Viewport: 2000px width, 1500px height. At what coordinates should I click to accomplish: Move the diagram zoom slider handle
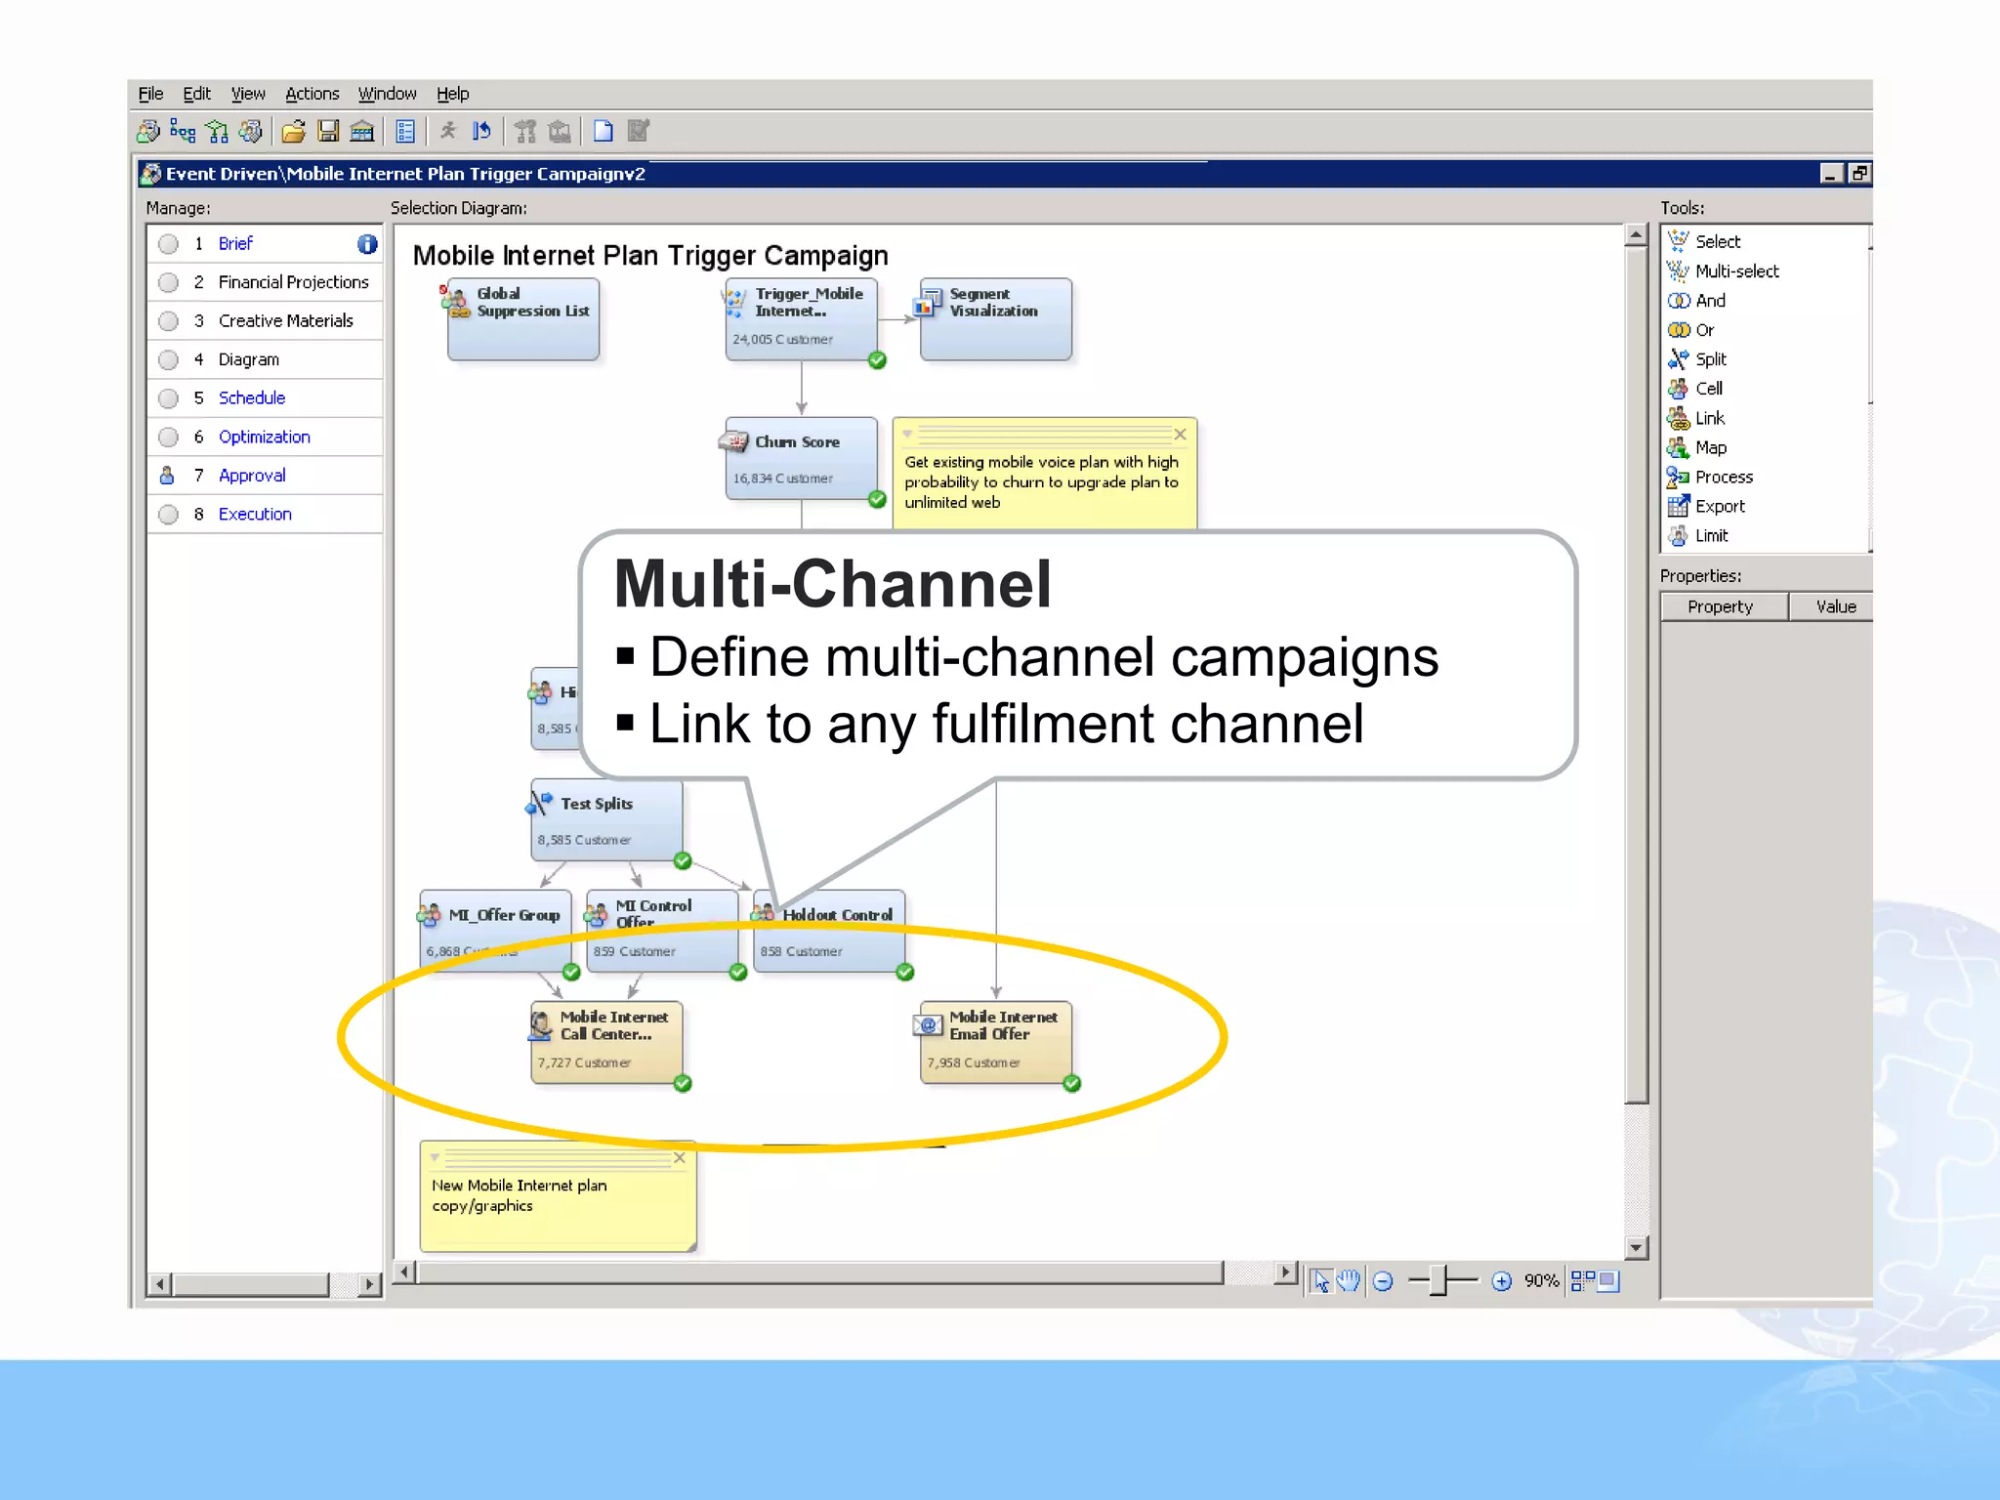click(x=1437, y=1280)
